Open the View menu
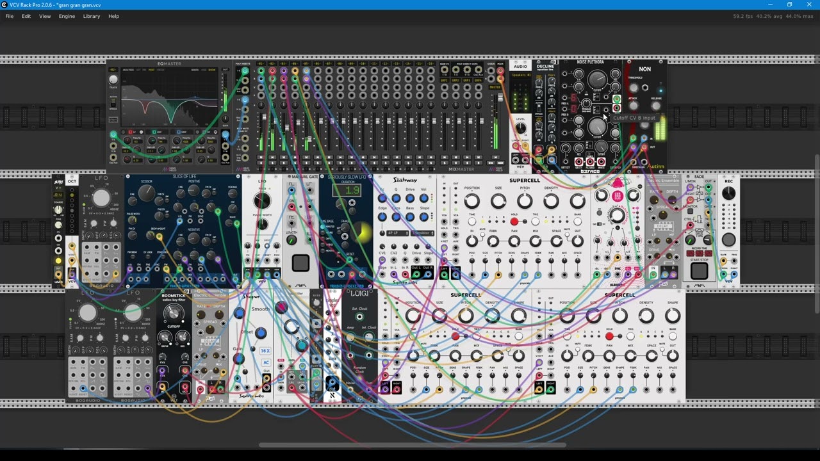 pyautogui.click(x=45, y=16)
